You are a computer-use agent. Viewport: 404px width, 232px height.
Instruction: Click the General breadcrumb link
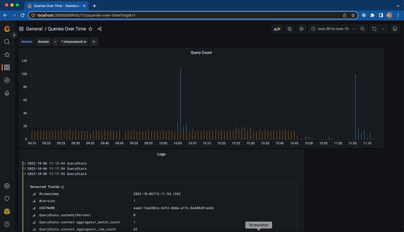click(34, 29)
